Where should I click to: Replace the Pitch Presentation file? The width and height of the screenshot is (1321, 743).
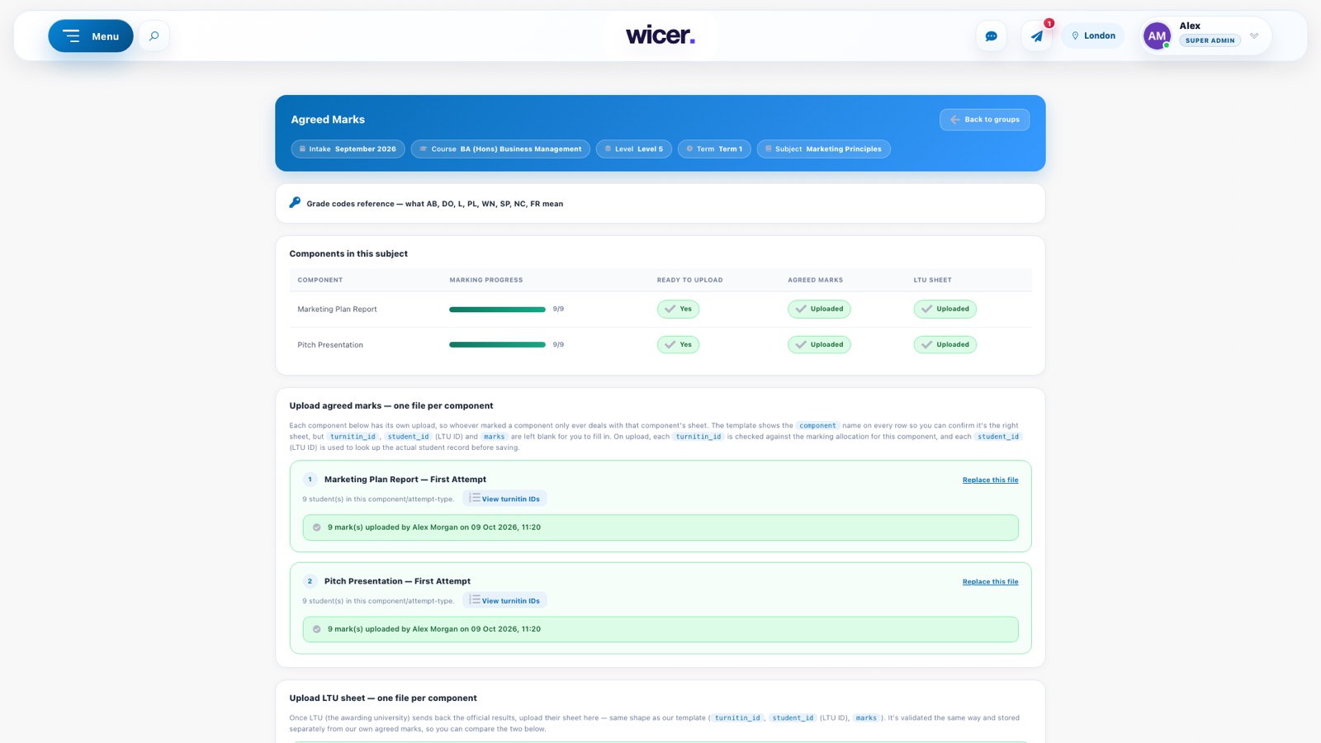(x=990, y=582)
